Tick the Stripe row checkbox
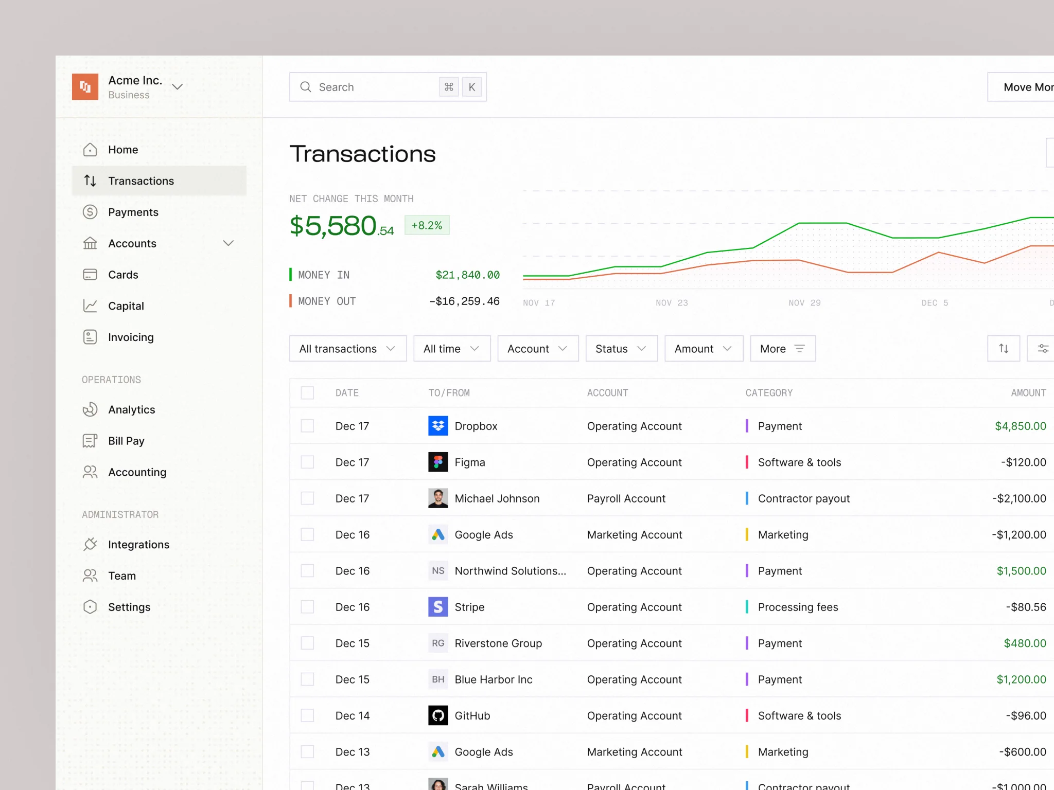The height and width of the screenshot is (790, 1054). click(x=307, y=607)
